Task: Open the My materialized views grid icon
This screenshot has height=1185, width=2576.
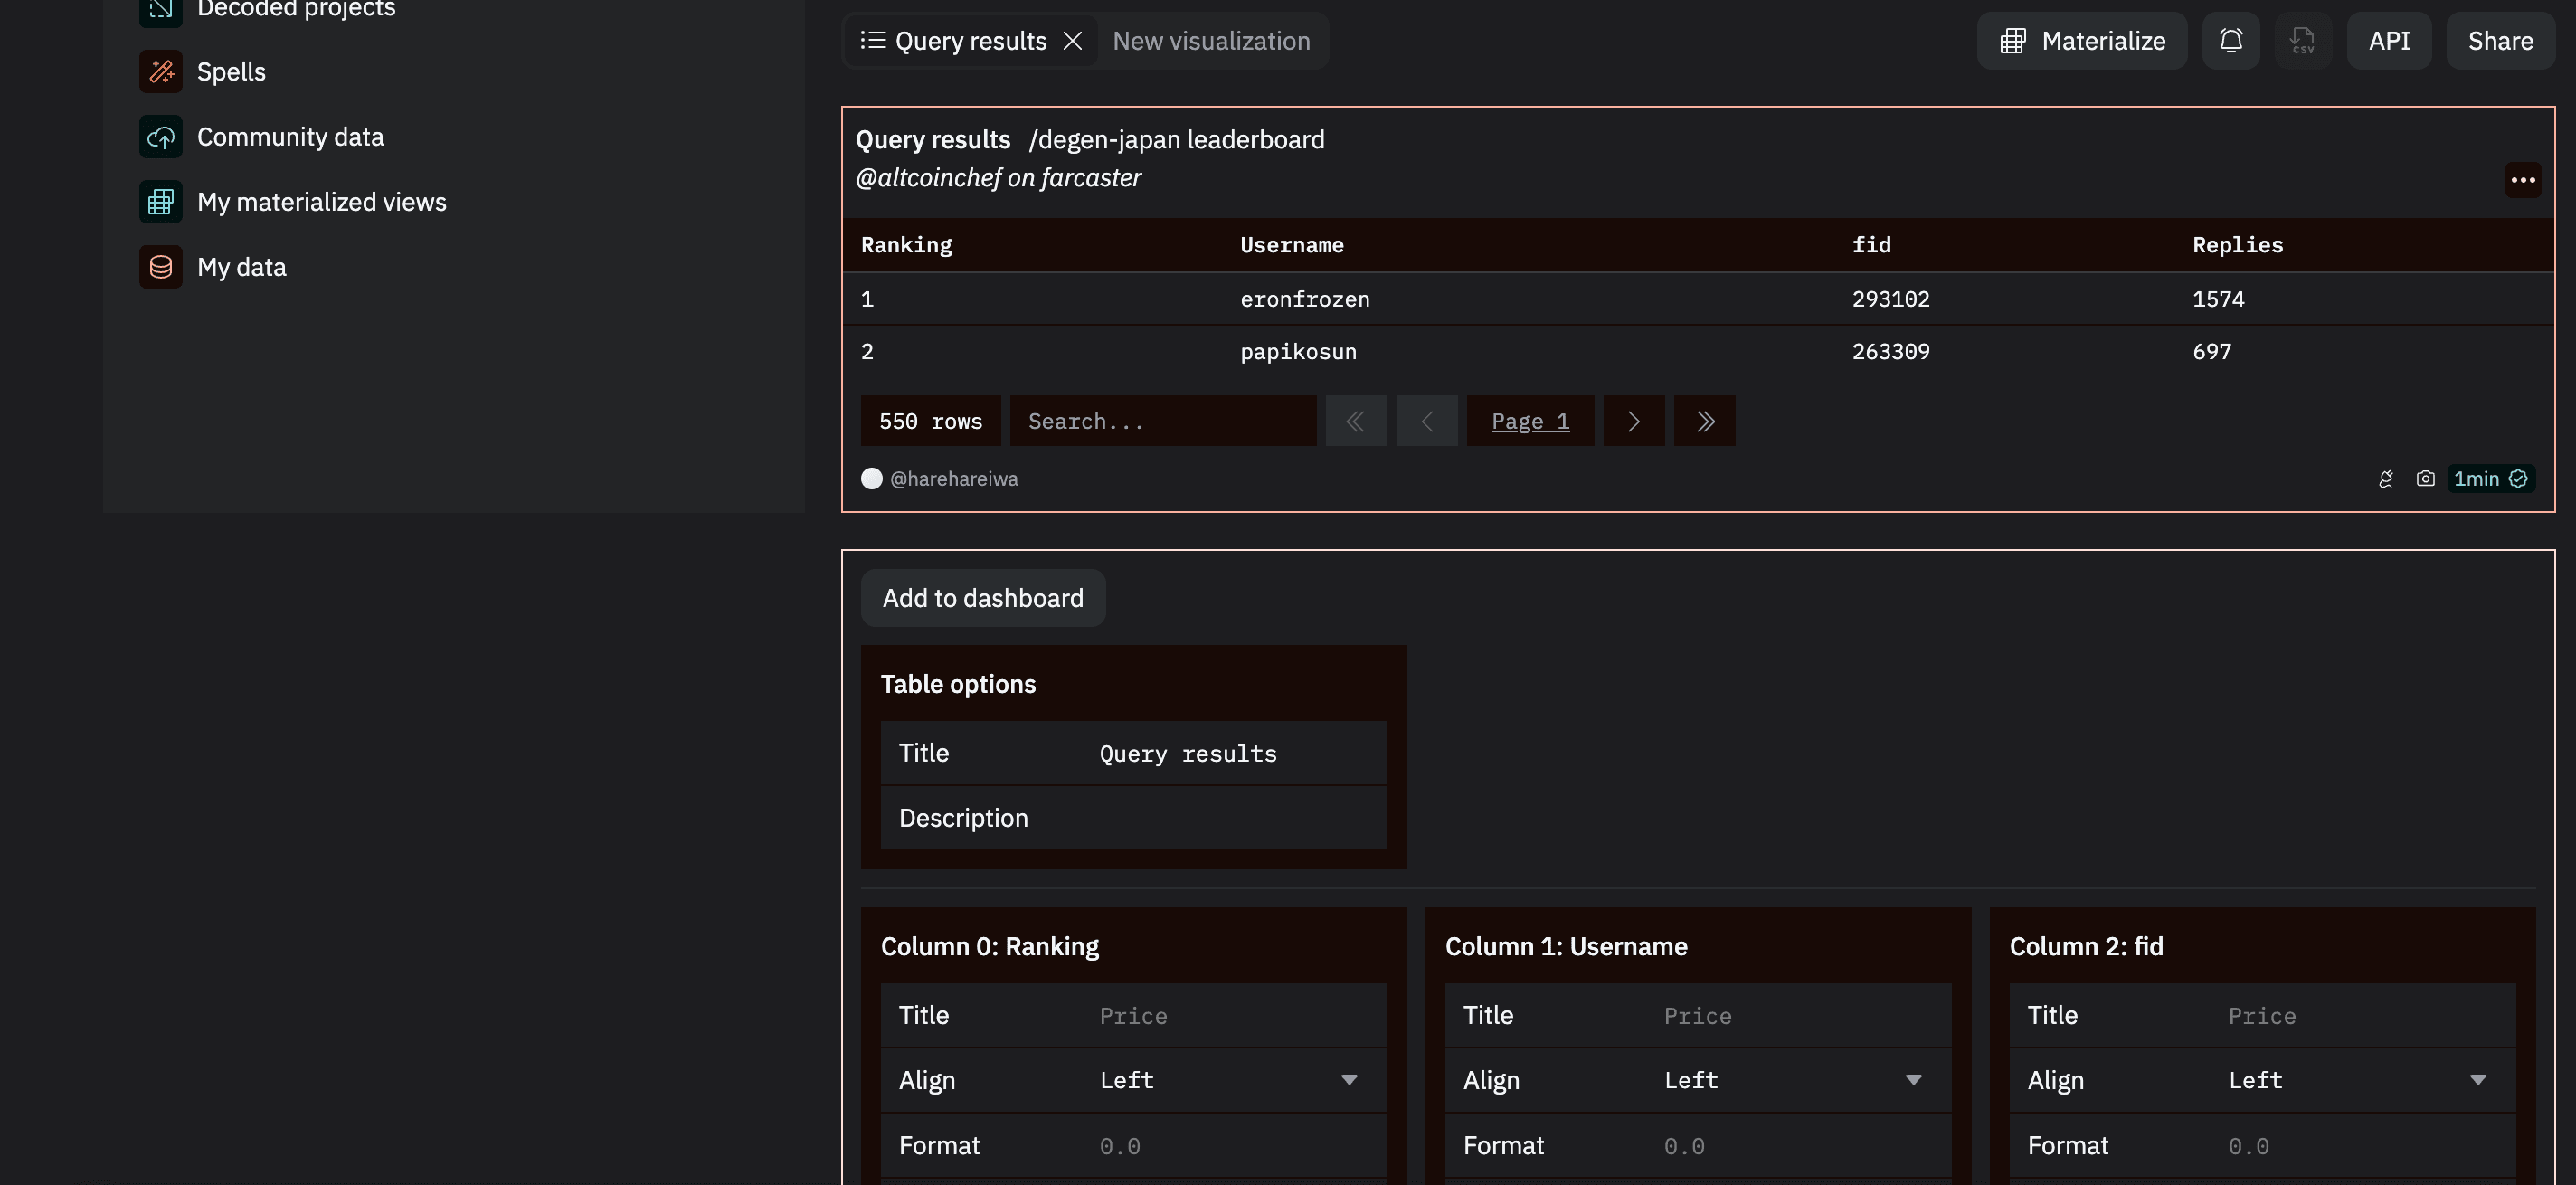Action: 160,201
